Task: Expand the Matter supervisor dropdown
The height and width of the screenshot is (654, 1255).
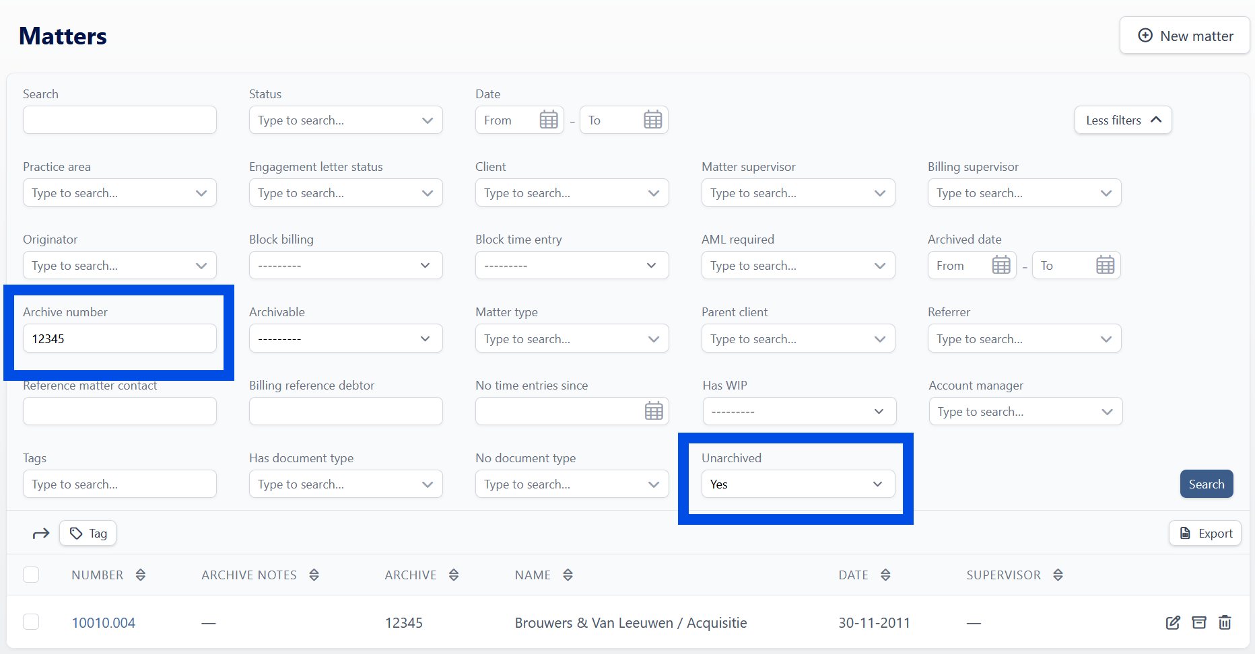Action: click(799, 192)
